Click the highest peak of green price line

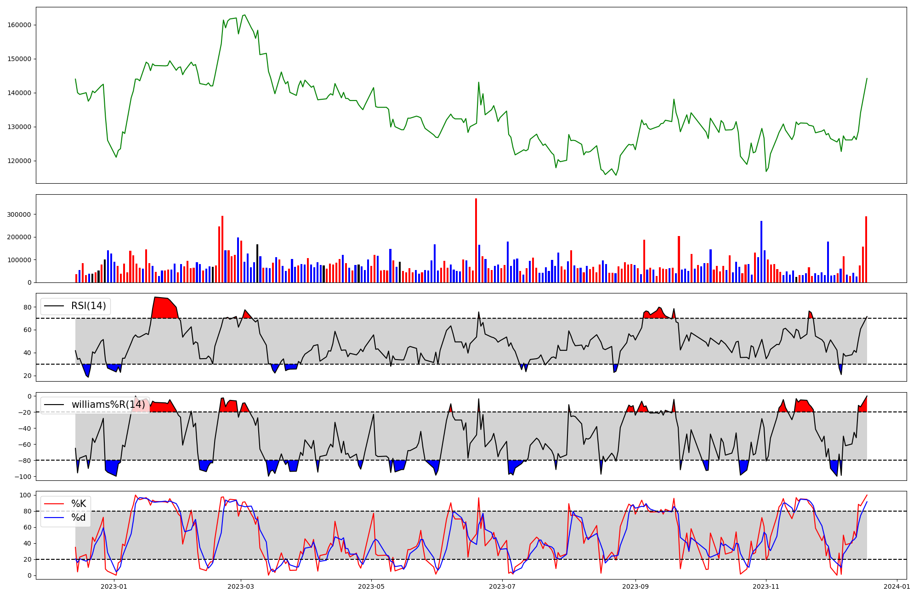click(x=244, y=15)
